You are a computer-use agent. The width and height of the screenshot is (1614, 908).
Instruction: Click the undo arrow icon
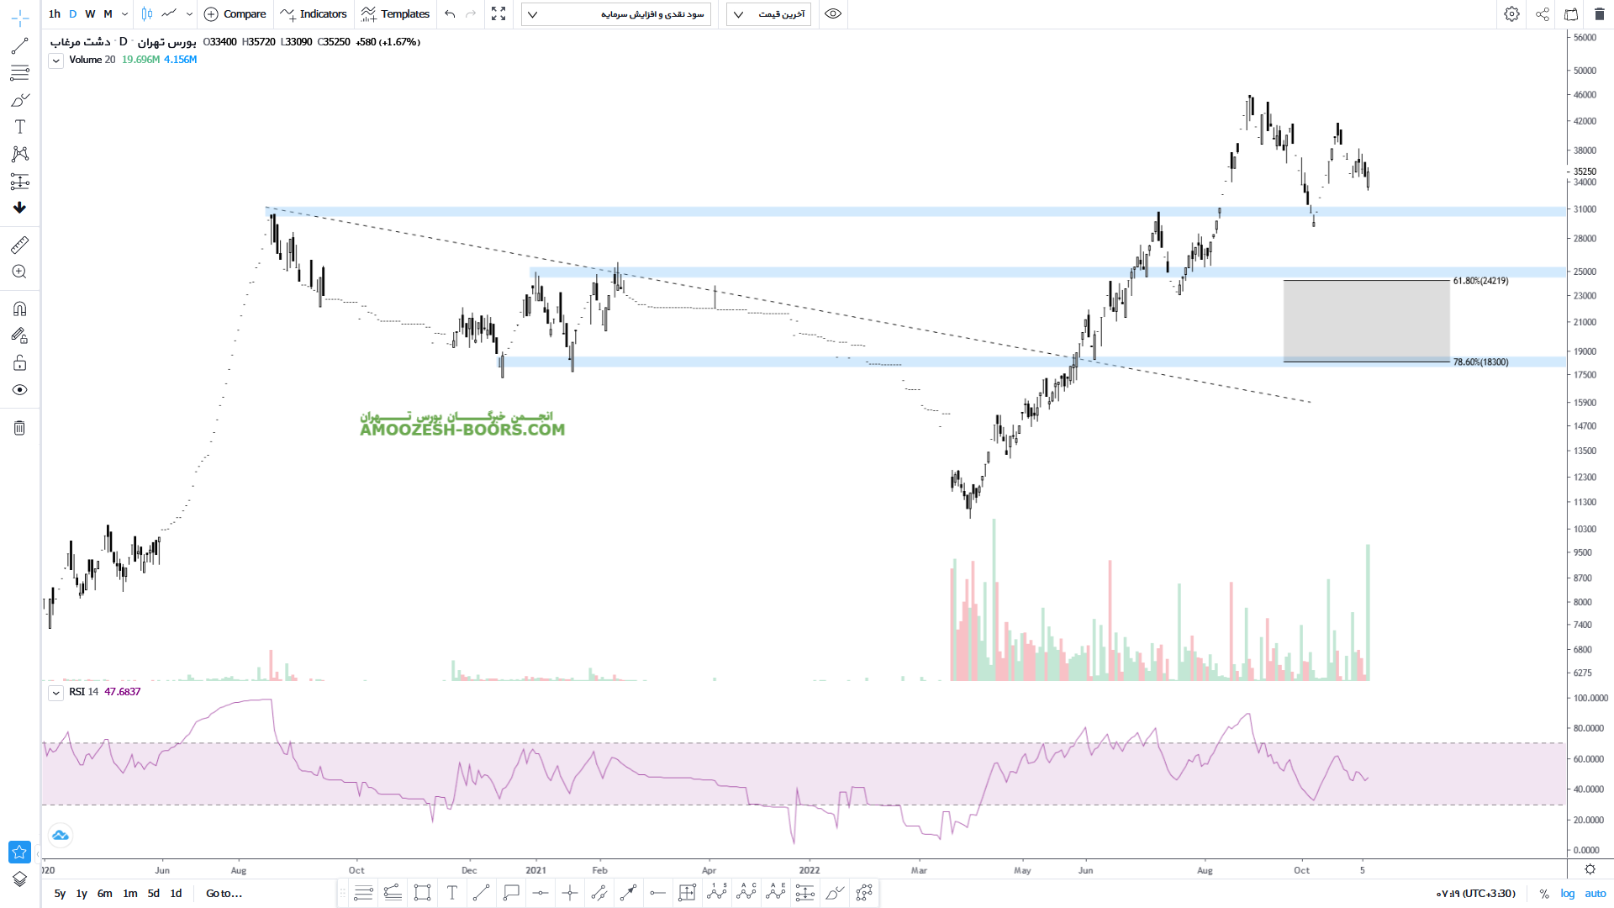coord(450,14)
